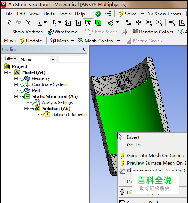Select the green body selection filter icon
The image size is (188, 203).
[98, 23]
